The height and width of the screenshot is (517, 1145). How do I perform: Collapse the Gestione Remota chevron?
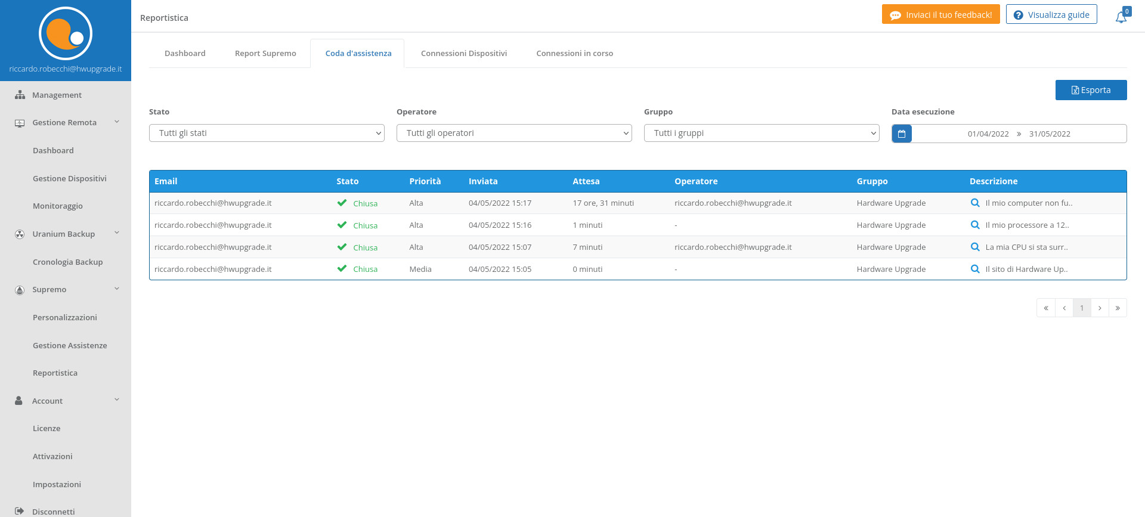coord(117,122)
